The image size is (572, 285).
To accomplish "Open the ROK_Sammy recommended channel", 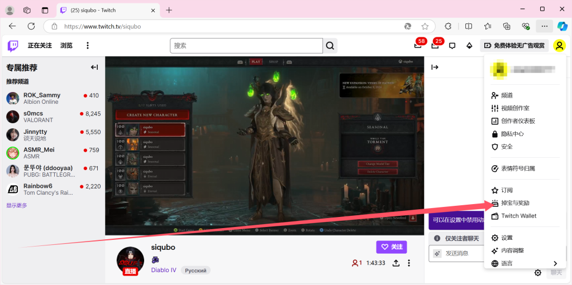I will (x=53, y=98).
